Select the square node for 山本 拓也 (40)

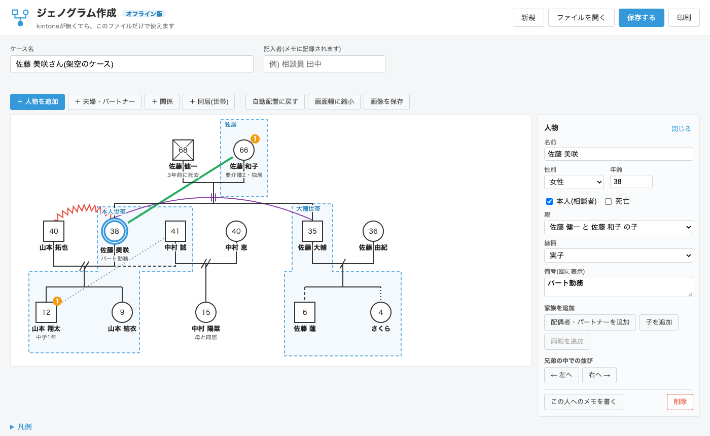tap(54, 231)
